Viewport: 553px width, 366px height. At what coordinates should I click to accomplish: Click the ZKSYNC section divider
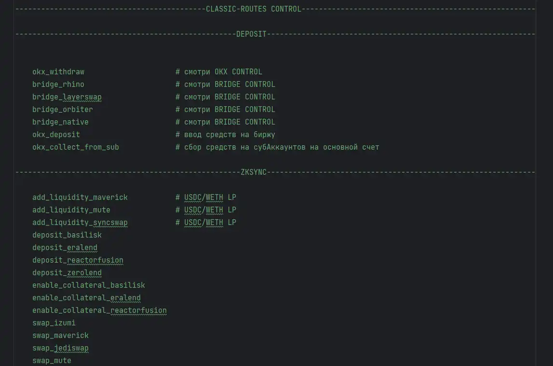[254, 172]
